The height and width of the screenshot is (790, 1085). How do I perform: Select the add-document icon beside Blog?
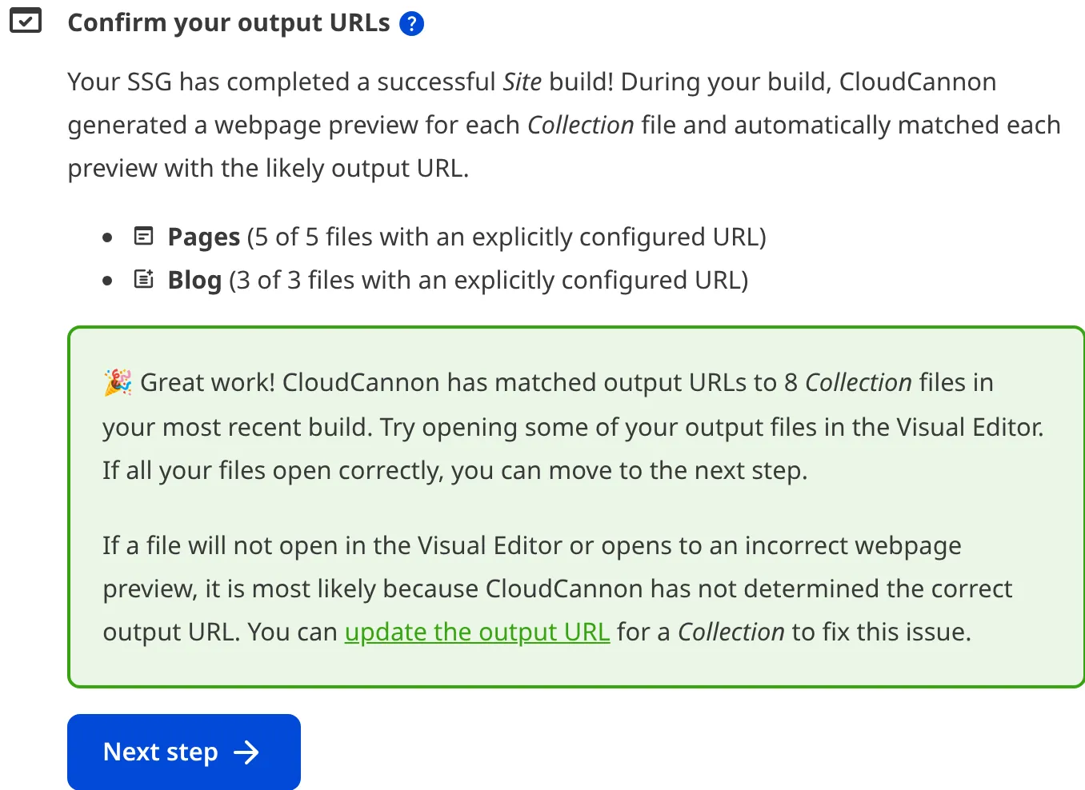point(143,279)
